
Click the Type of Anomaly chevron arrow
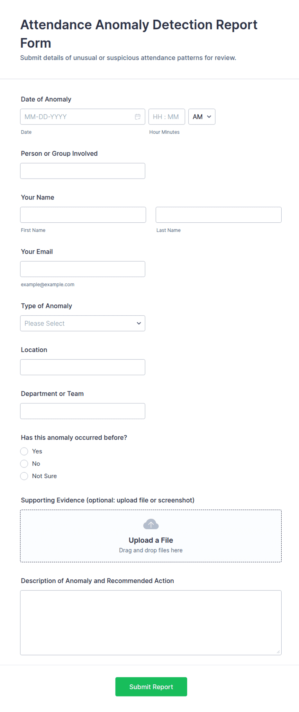[x=139, y=323]
